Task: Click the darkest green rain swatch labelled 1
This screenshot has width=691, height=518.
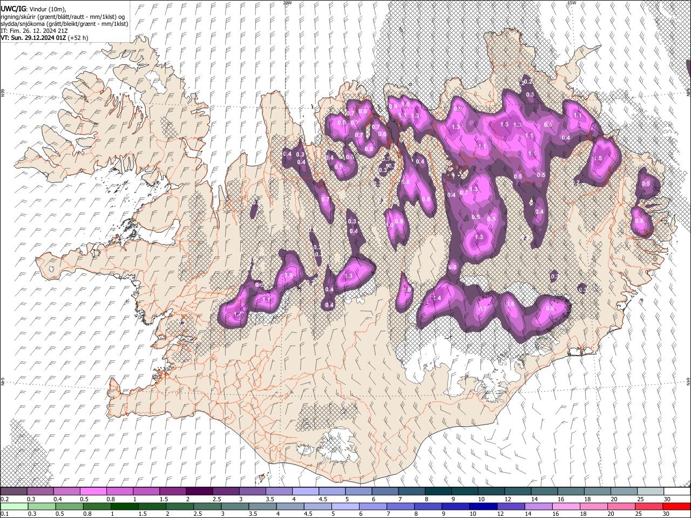Action: 124,507
